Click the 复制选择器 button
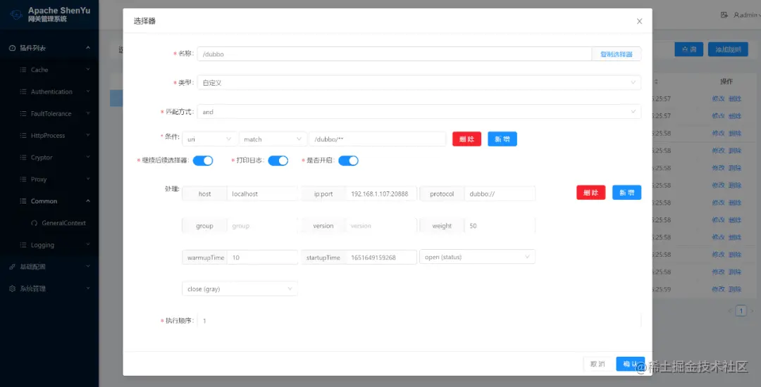761x387 pixels. coord(617,54)
